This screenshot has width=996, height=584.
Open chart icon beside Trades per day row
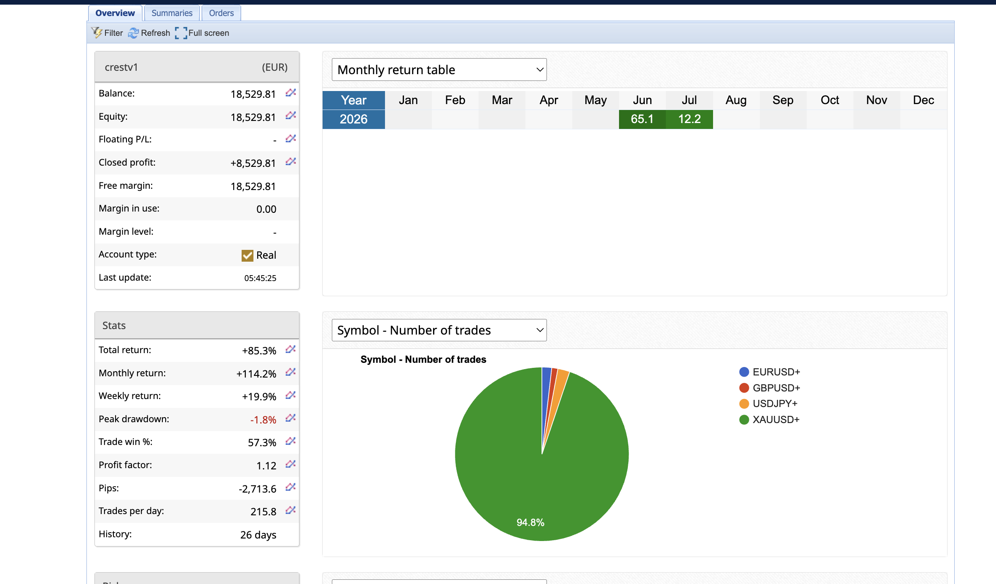tap(291, 510)
